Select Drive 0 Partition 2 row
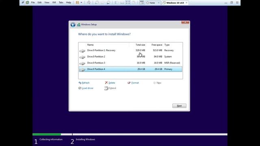This screenshot has width=260, height=146. pos(130,57)
